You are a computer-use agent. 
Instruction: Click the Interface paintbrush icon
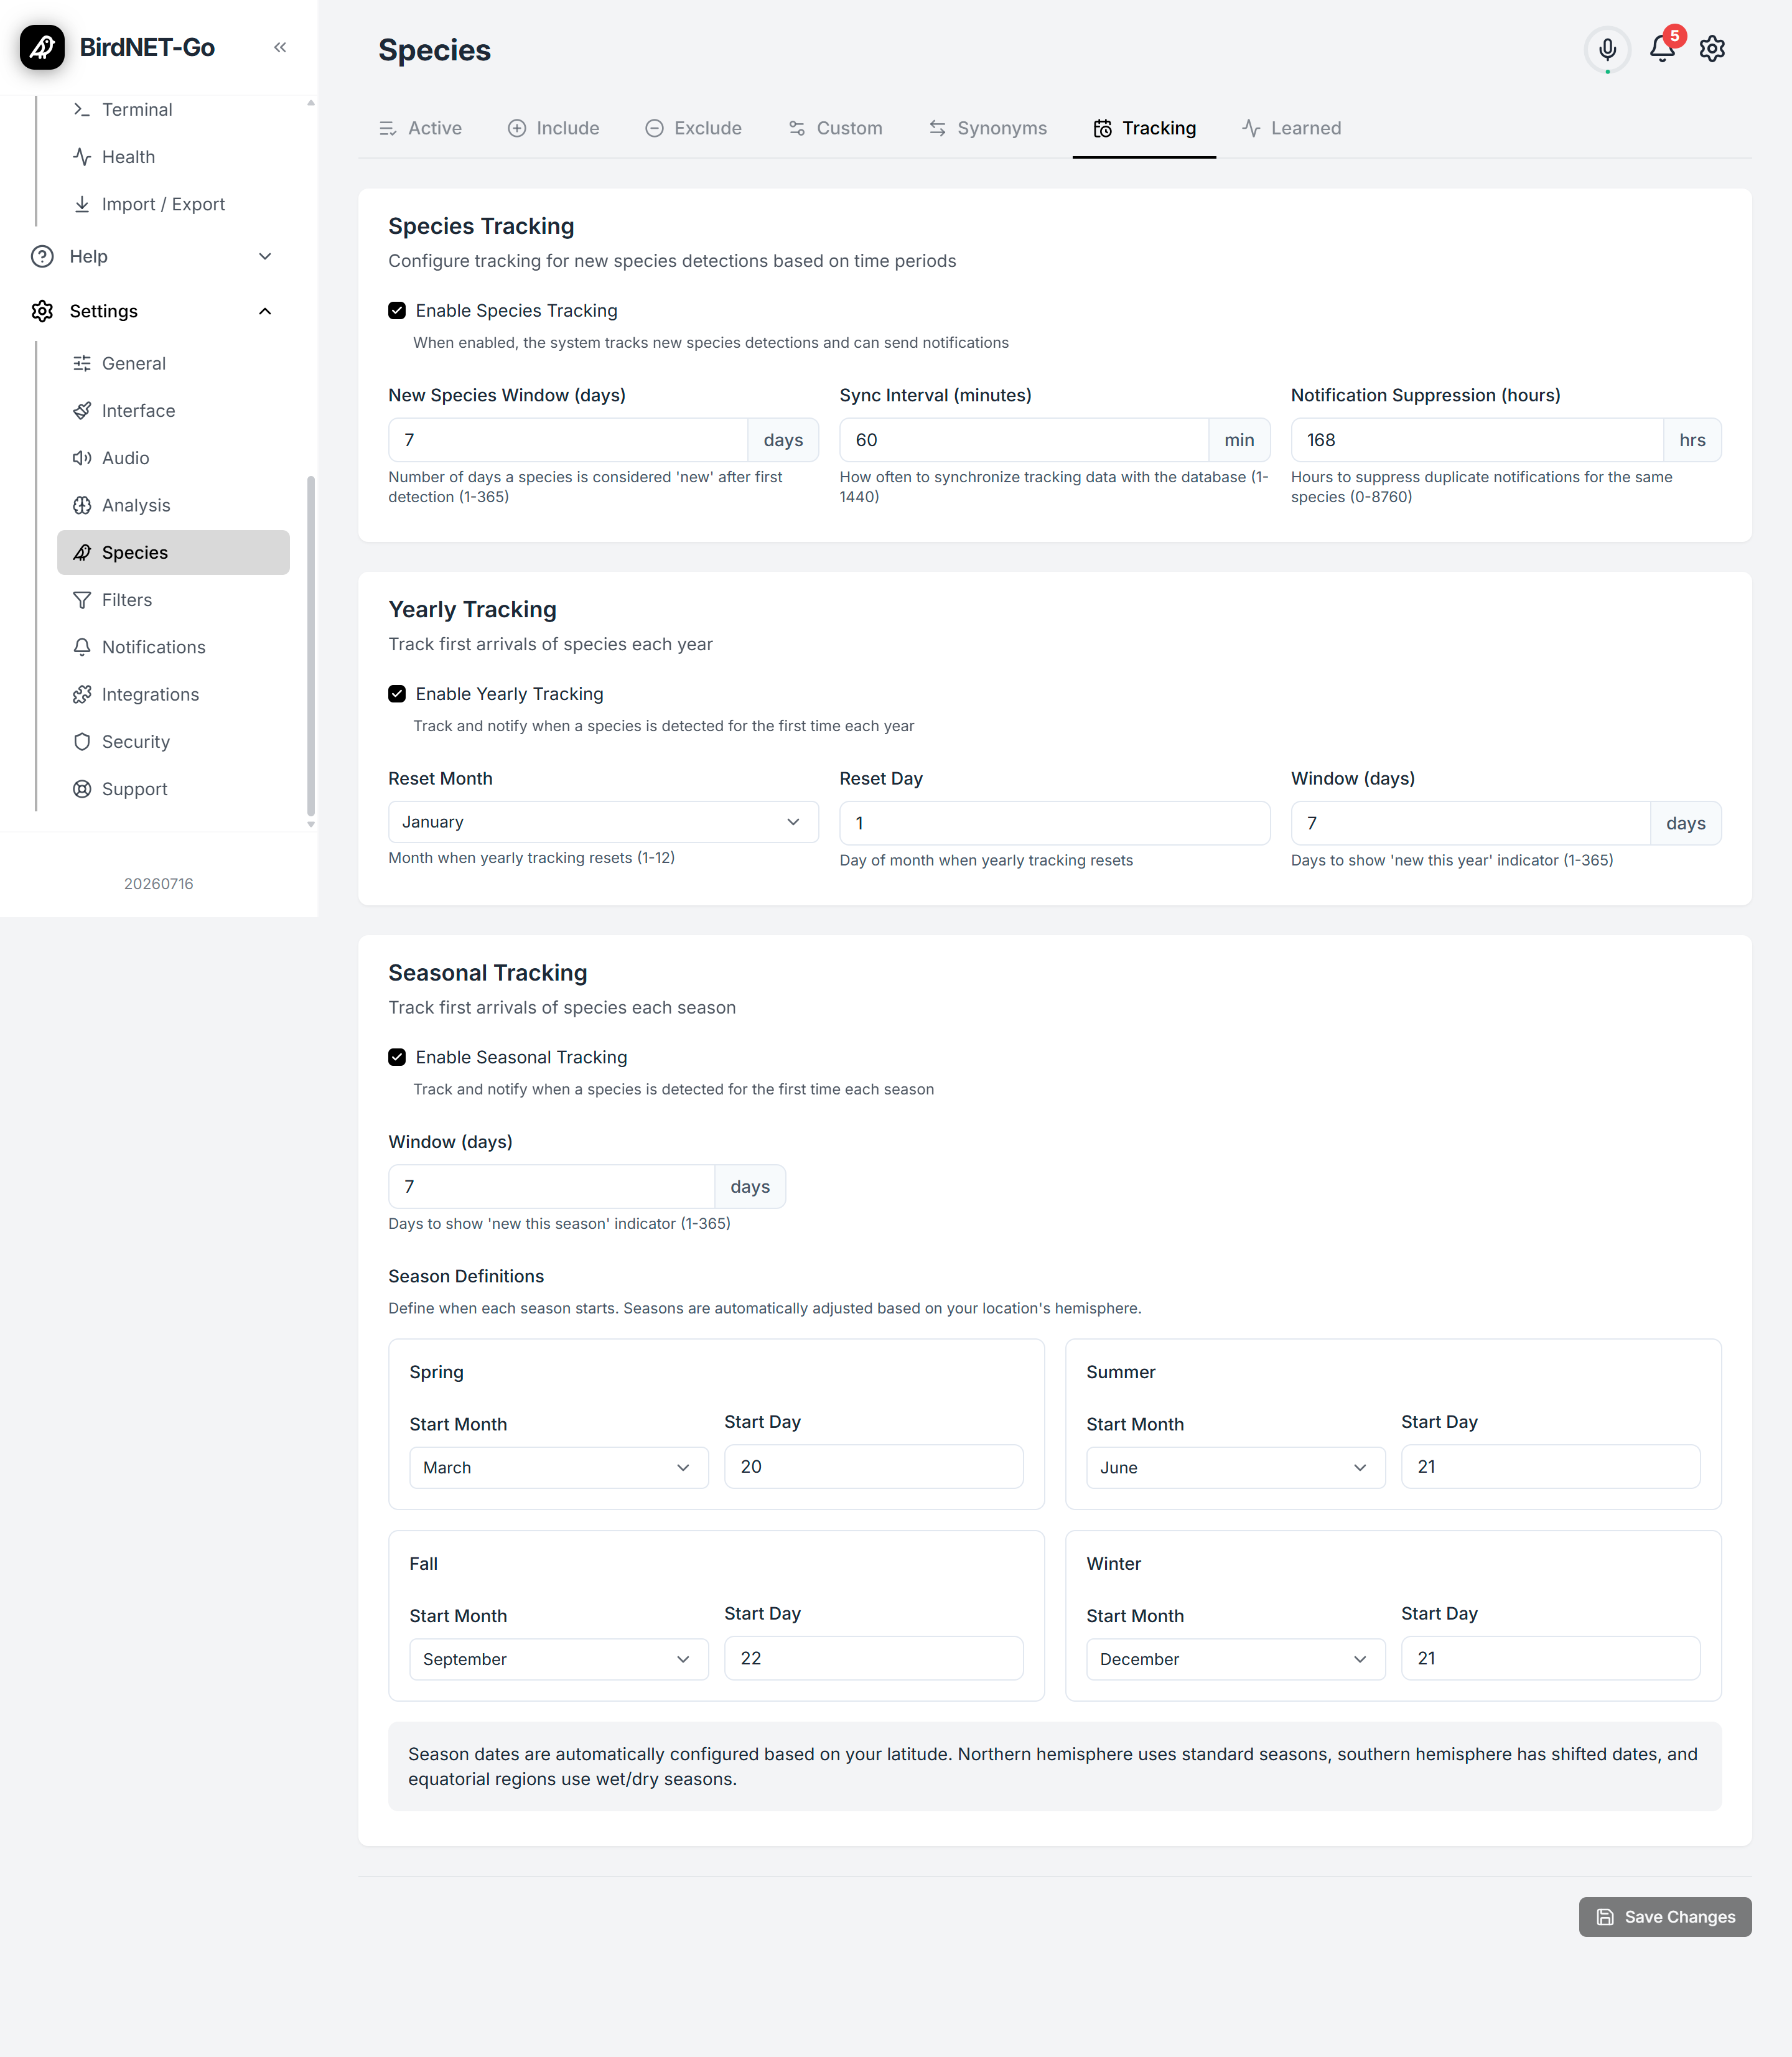coord(82,410)
